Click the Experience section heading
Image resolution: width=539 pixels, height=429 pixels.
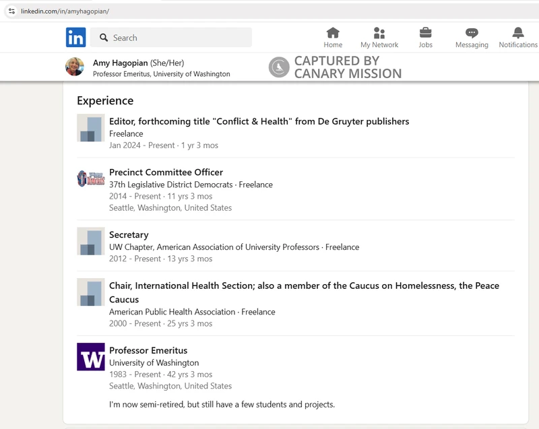(x=105, y=100)
